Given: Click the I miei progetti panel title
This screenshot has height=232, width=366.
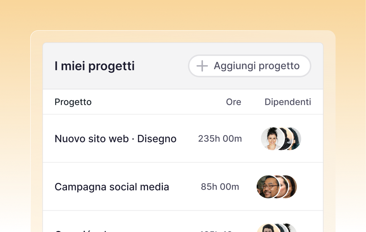Looking at the screenshot, I should (95, 66).
